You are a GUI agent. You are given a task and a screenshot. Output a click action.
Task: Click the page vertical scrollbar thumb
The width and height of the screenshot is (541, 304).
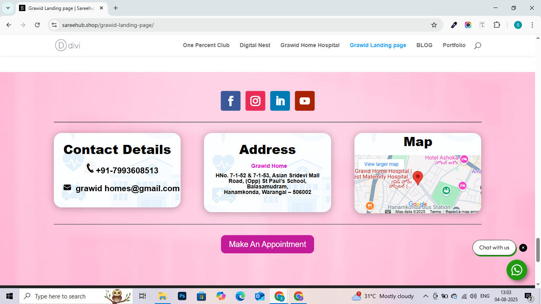(x=538, y=250)
